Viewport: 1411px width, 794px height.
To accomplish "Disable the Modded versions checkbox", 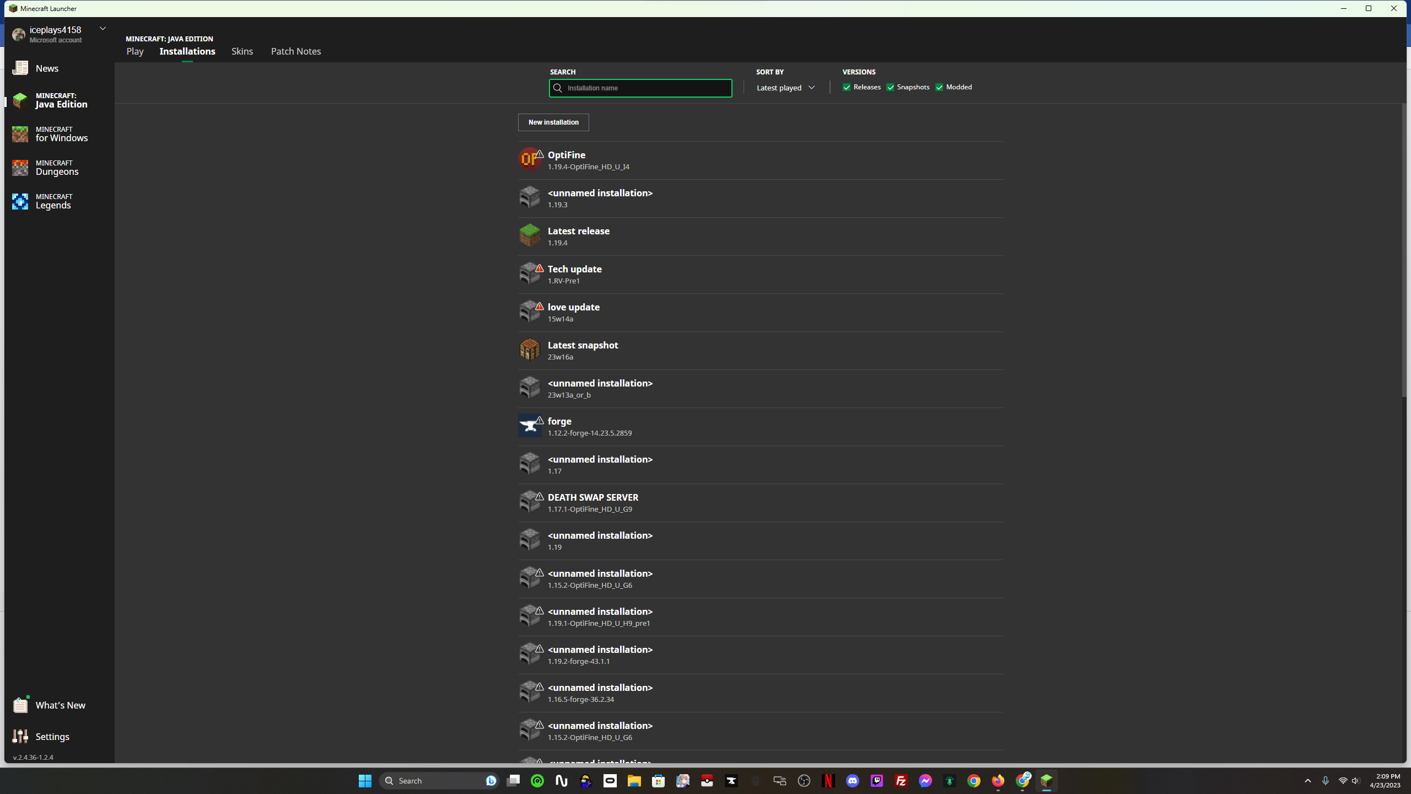I will pos(939,88).
